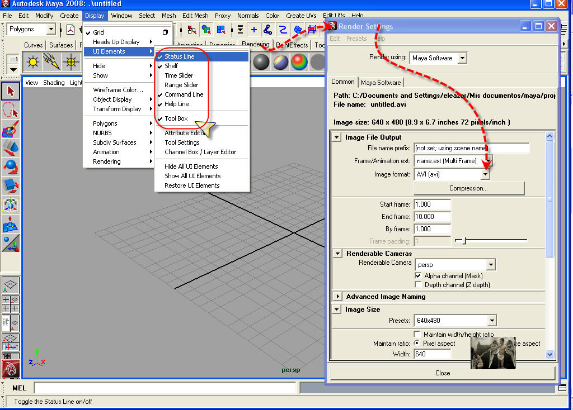Toggle the Help Line UI element
Screen dimensions: 573x410
point(202,104)
